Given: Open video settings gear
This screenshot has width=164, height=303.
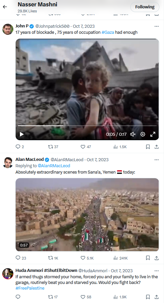Looking at the screenshot, I should (x=143, y=134).
